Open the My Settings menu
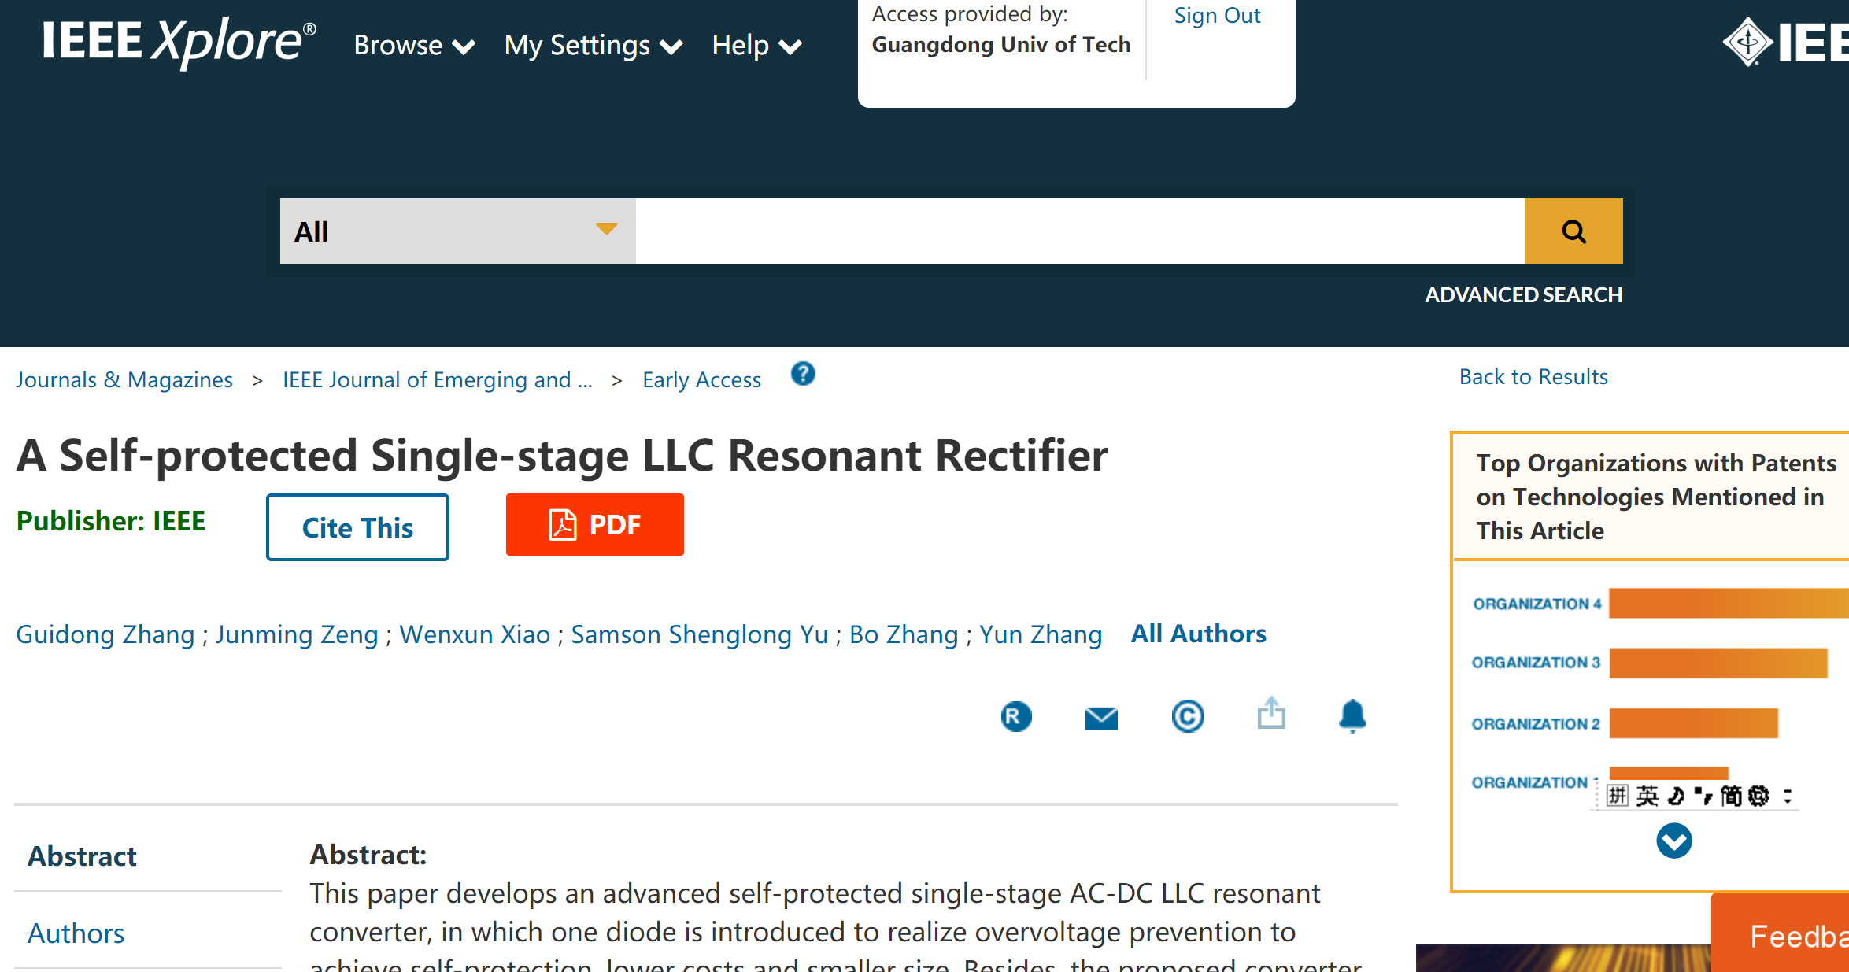The height and width of the screenshot is (972, 1849). pyautogui.click(x=593, y=46)
